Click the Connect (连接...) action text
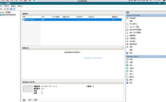Viewport: 166px width, 102px height. tap(132, 59)
